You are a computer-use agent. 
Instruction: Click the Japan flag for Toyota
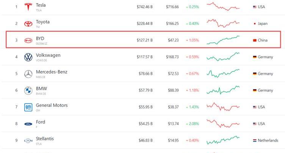coord(255,23)
